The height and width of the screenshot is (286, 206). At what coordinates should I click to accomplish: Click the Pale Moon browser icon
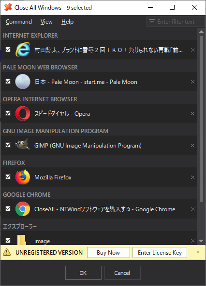(23, 82)
